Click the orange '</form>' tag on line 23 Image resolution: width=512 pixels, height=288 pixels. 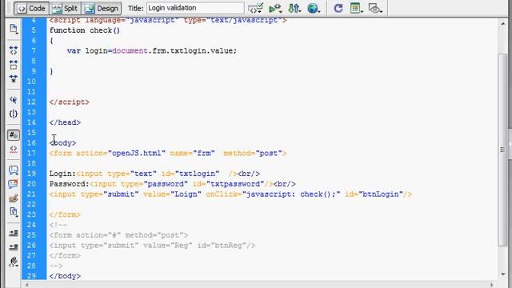coord(65,215)
